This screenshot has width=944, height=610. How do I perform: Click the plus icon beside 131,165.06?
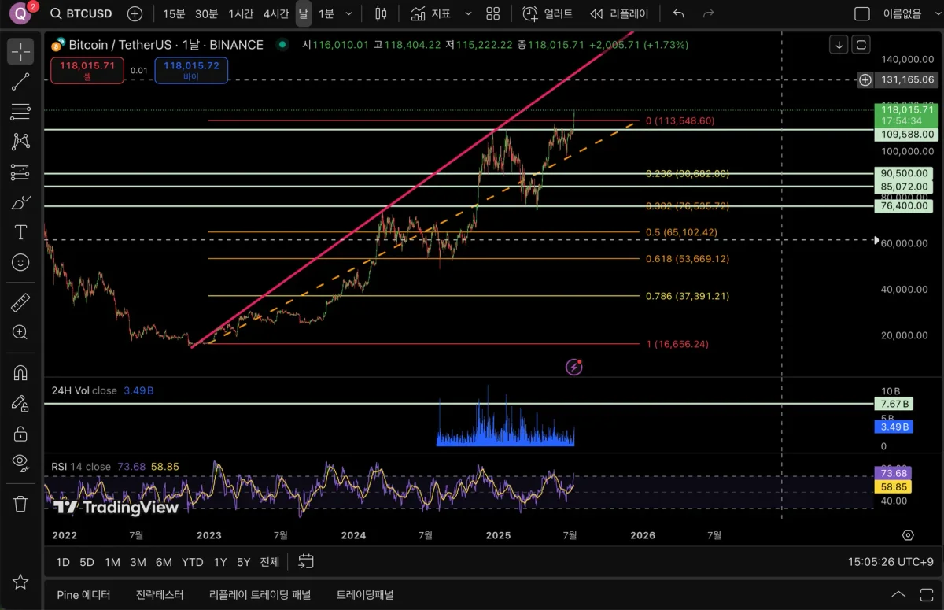tap(865, 79)
